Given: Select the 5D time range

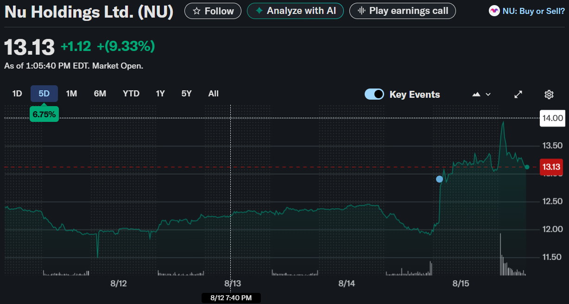Looking at the screenshot, I should (44, 94).
